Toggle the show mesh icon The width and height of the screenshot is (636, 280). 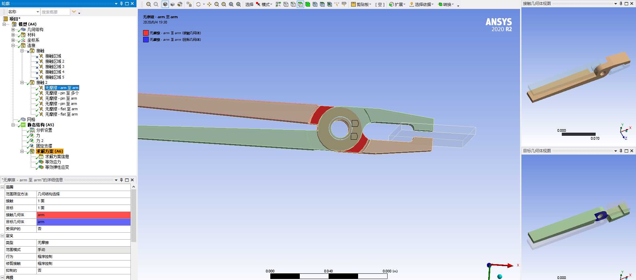click(x=189, y=4)
